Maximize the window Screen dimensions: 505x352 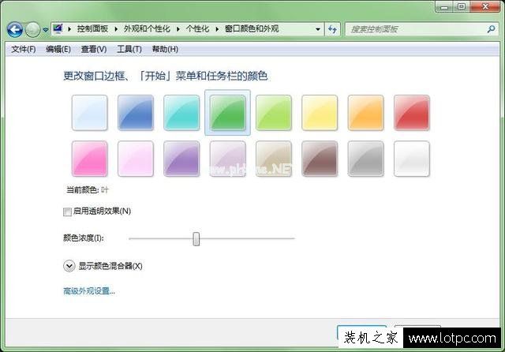[462, 6]
